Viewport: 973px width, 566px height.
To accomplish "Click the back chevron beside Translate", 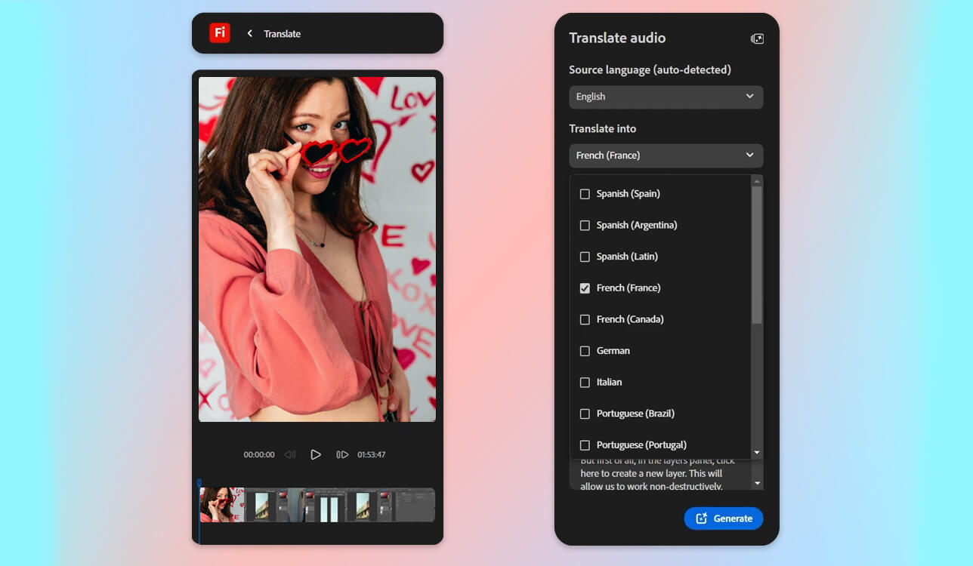I will pyautogui.click(x=249, y=33).
